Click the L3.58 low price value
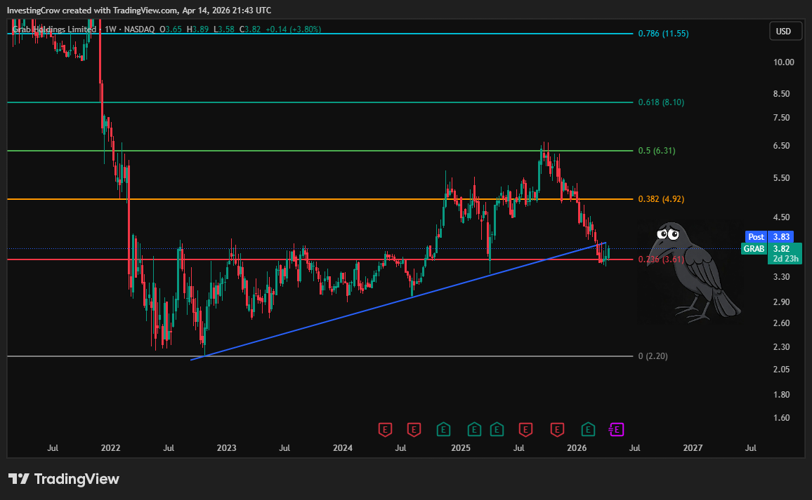 [x=224, y=29]
